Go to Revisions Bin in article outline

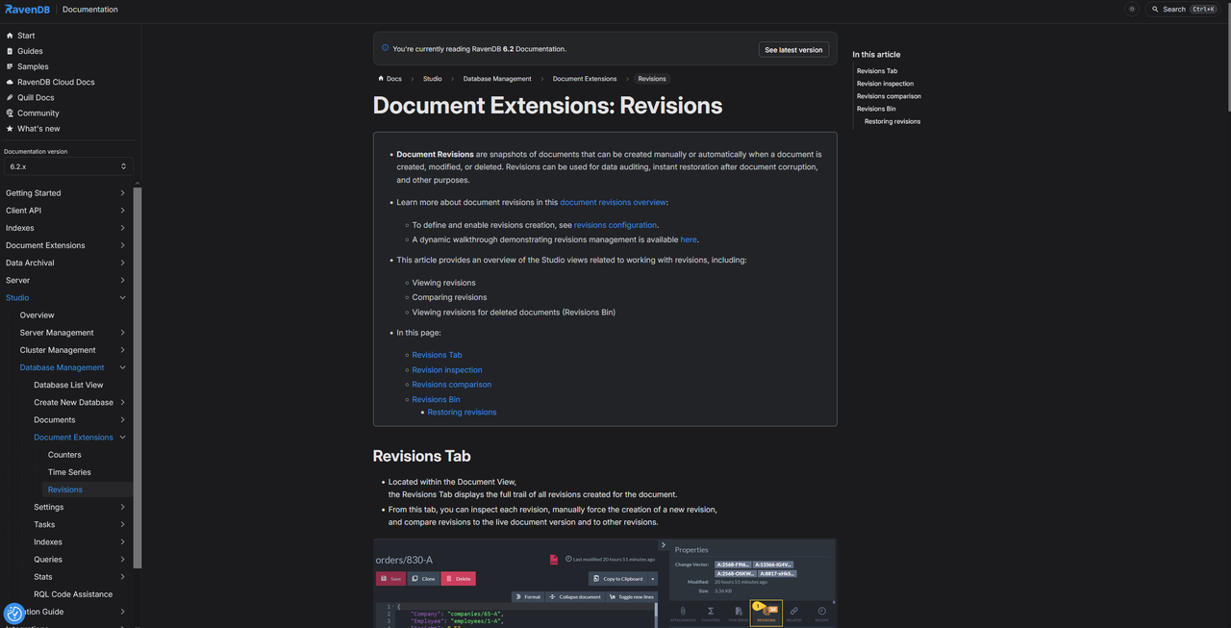(x=876, y=109)
